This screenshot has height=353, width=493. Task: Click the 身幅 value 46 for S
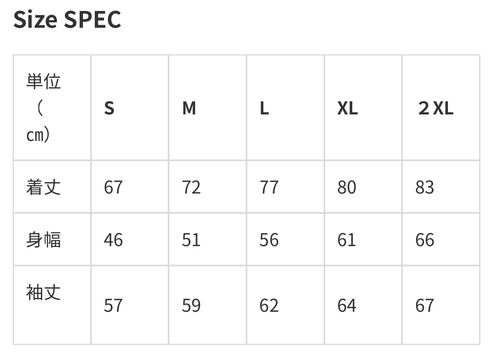coord(113,240)
